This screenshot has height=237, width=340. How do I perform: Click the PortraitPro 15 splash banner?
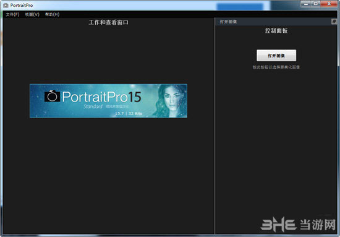point(108,101)
